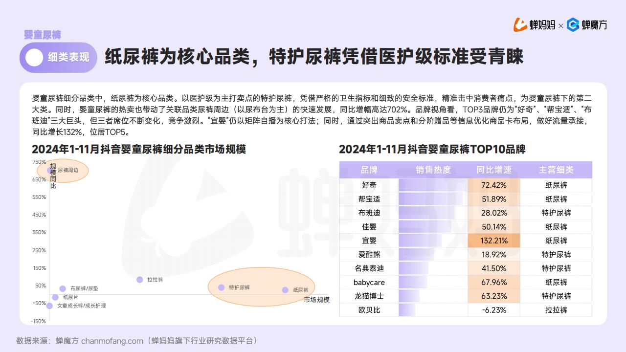Click the 品牌 column header
The height and width of the screenshot is (352, 626).
click(x=369, y=170)
